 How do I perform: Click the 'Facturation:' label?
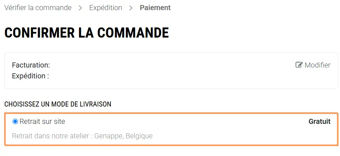click(31, 65)
